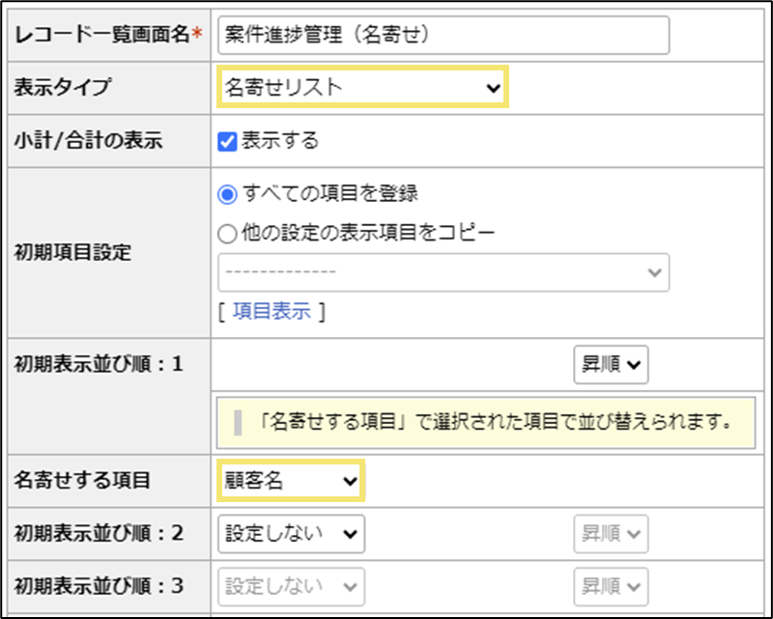
Task: Open the 表示タイプ dropdown showing 名寄せリスト
Action: 361,87
